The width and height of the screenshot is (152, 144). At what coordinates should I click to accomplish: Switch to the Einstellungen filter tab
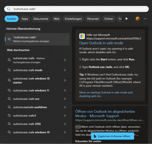(73, 19)
